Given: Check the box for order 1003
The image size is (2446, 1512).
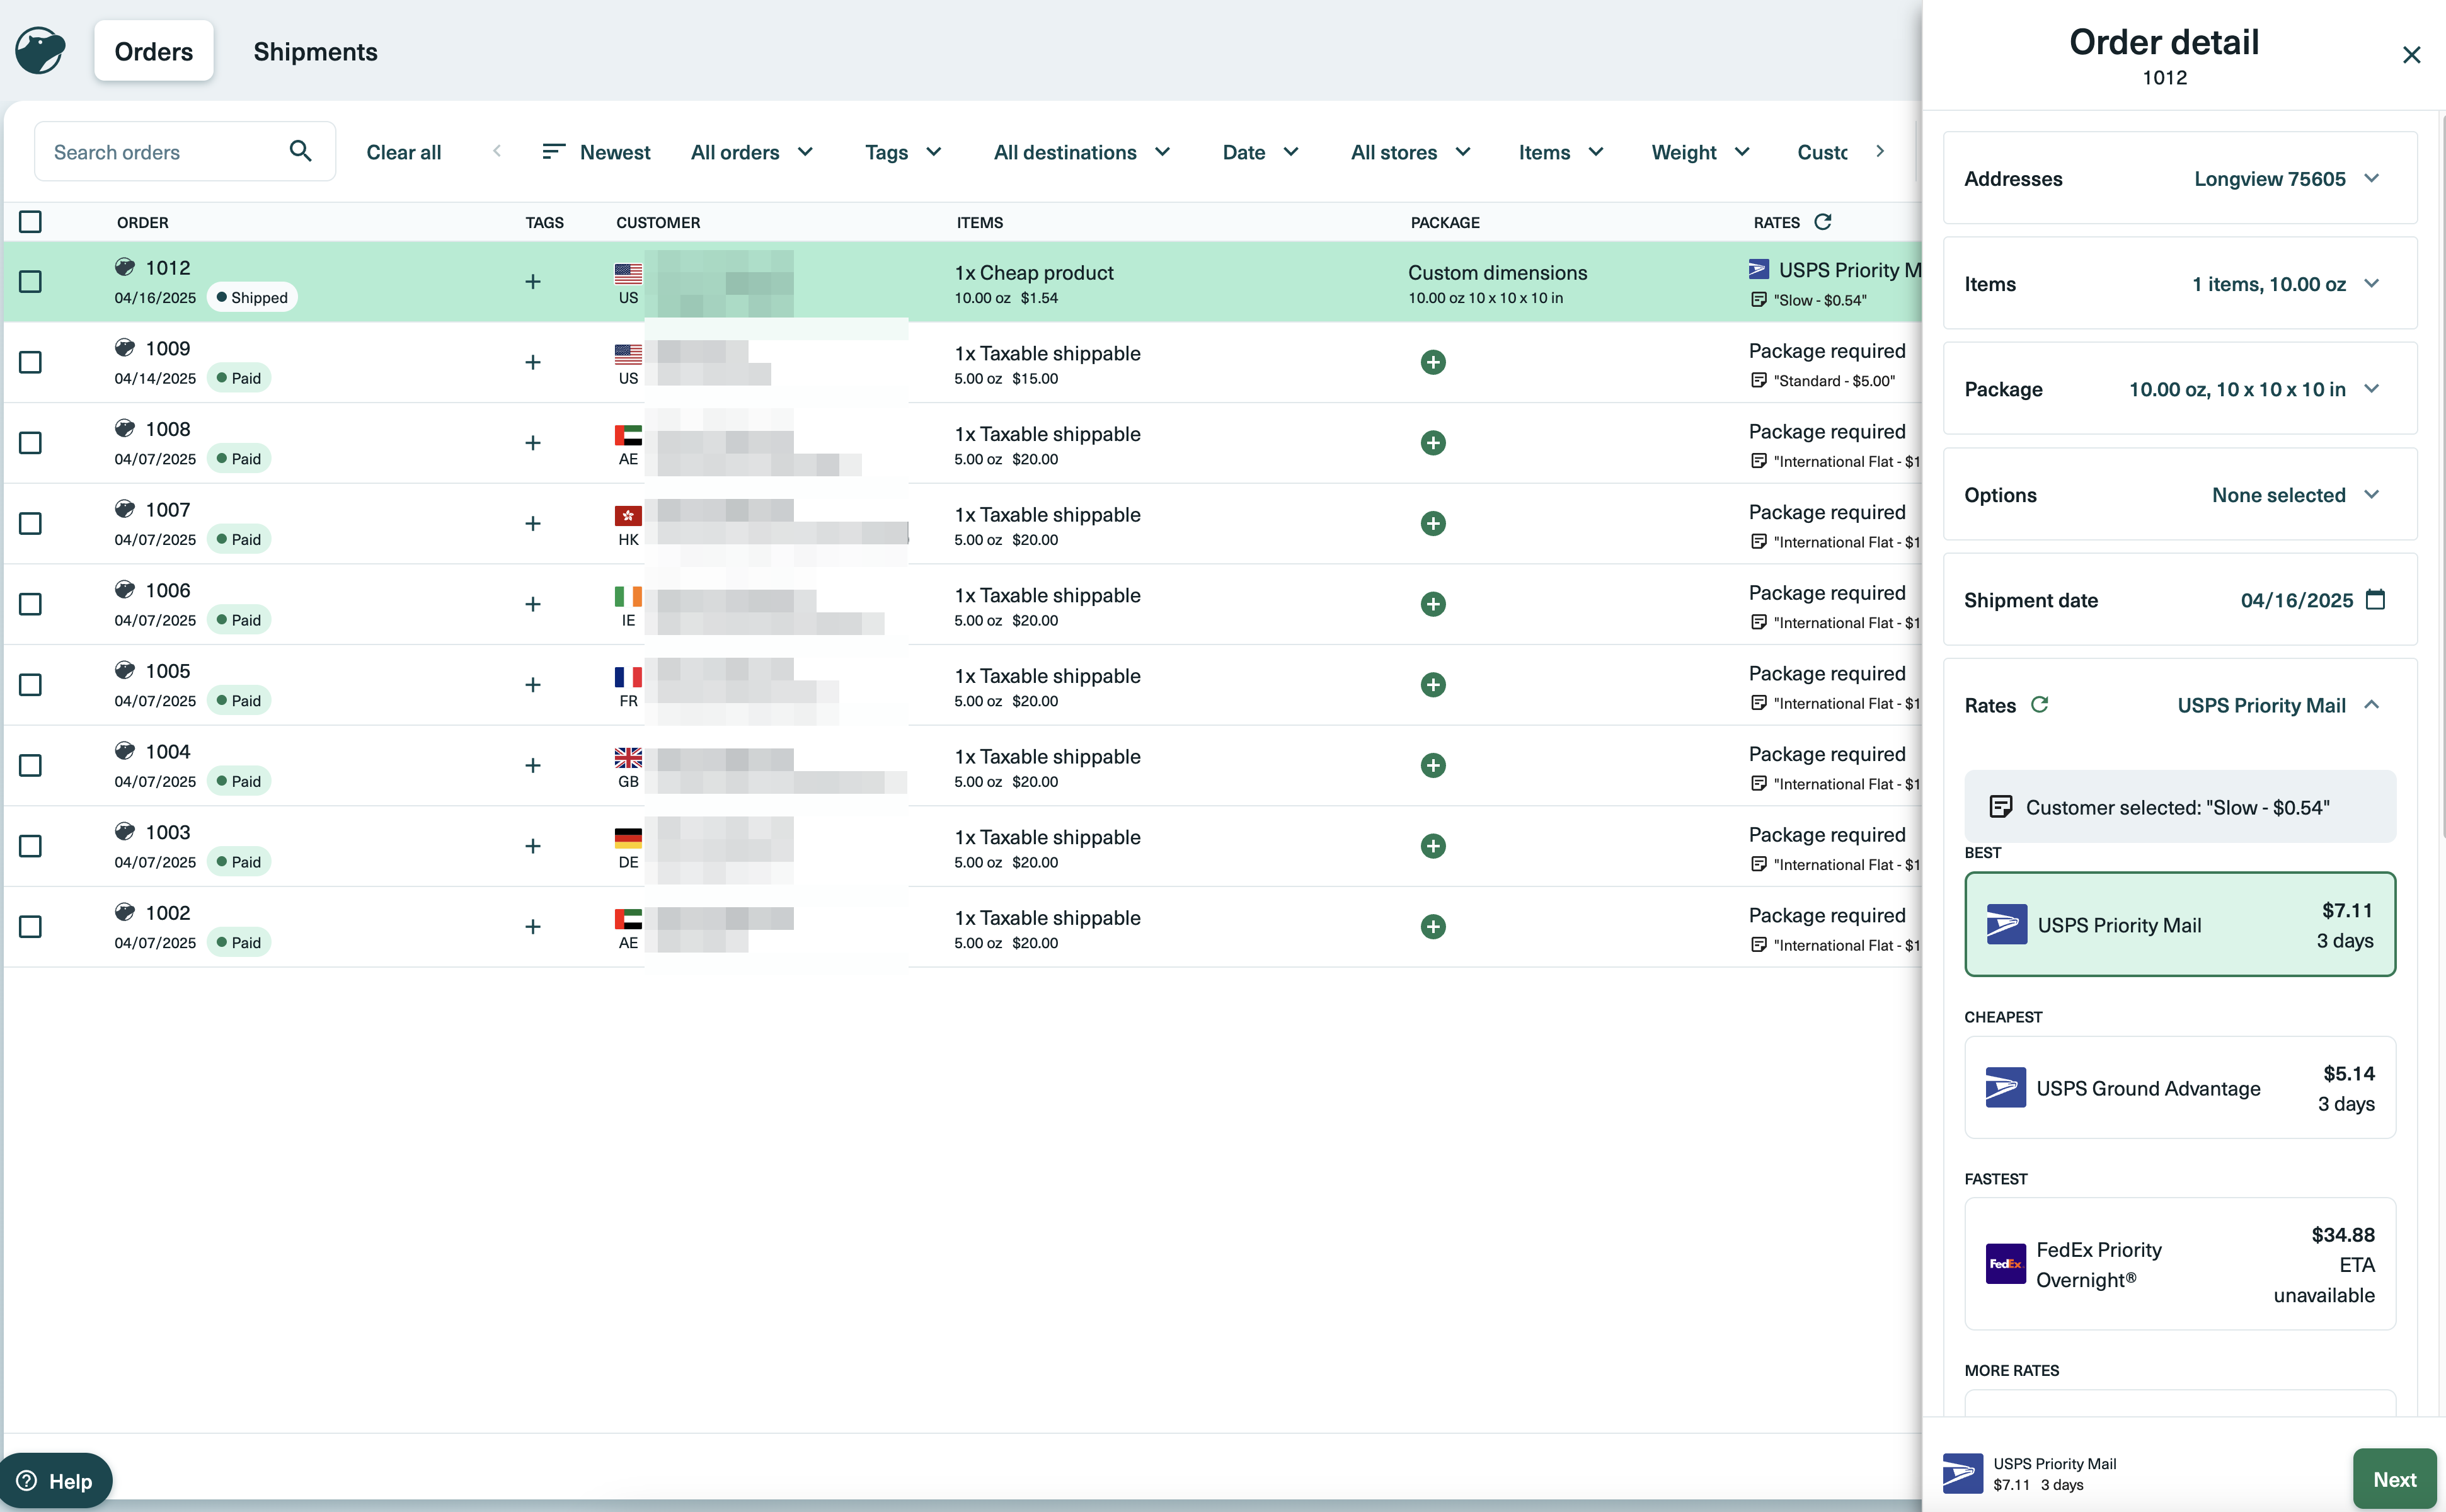Looking at the screenshot, I should coord(30,846).
